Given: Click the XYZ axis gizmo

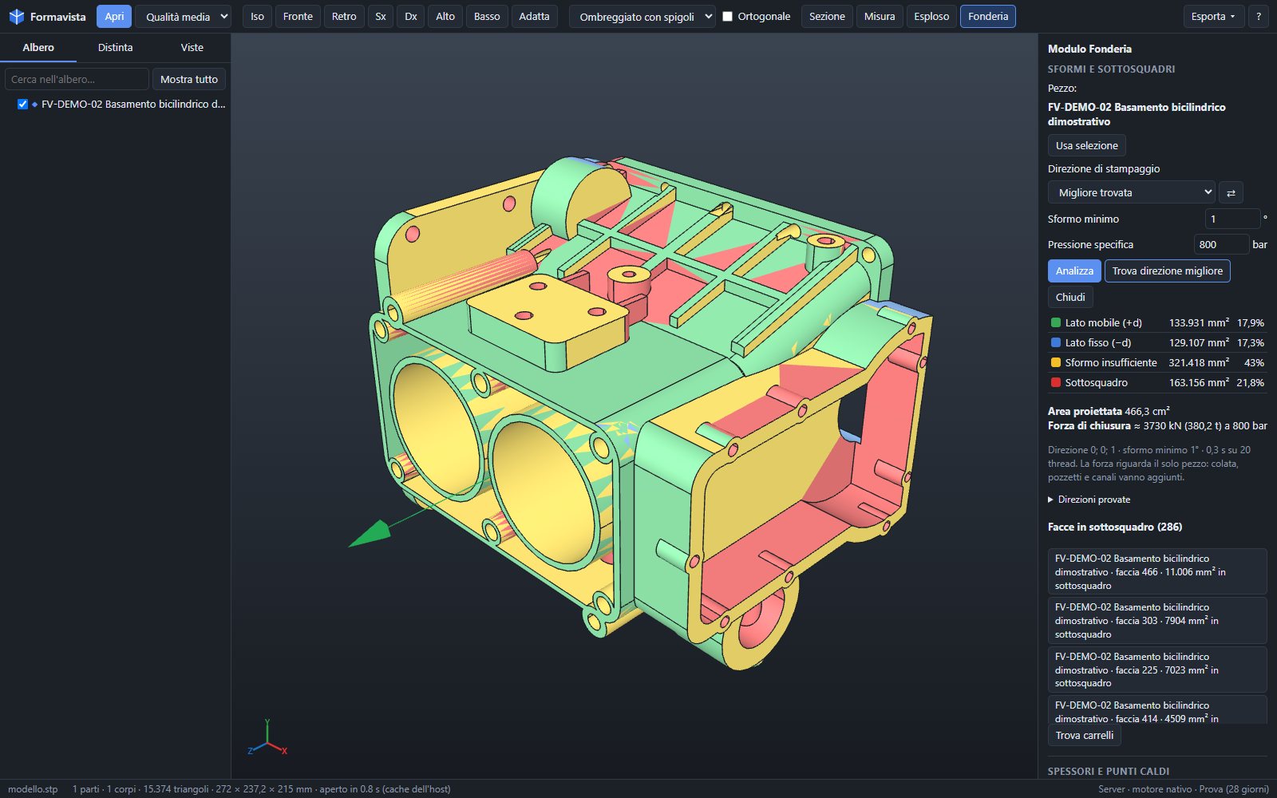Looking at the screenshot, I should point(267,738).
